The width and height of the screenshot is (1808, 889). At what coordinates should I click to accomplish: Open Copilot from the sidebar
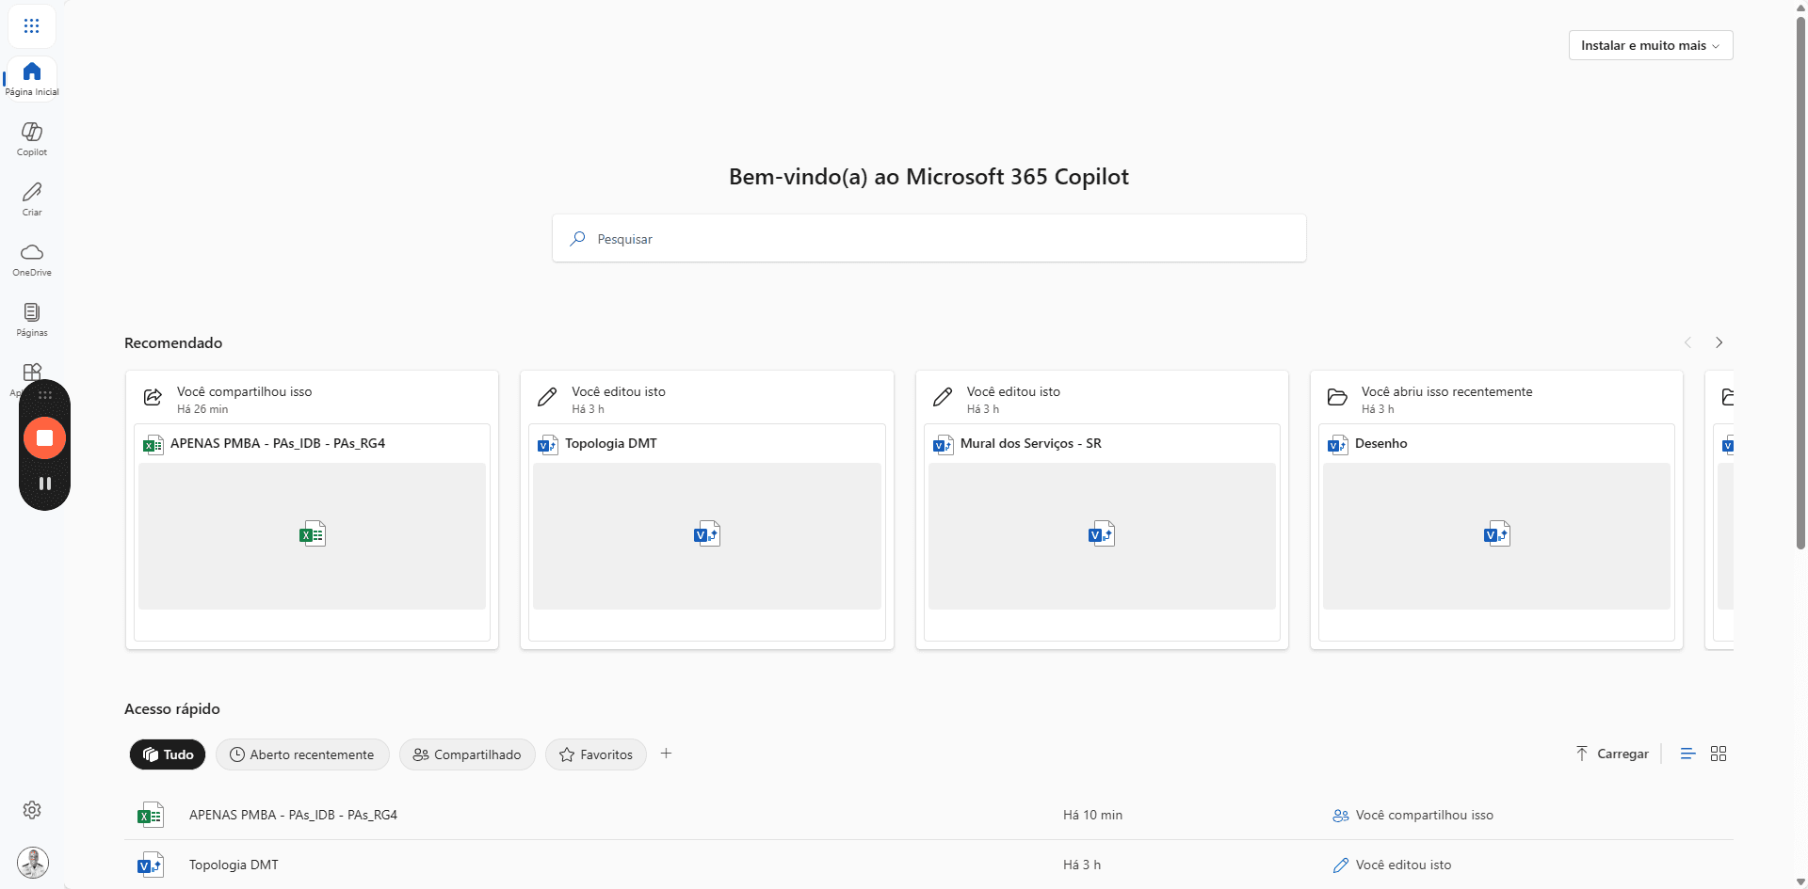point(32,138)
